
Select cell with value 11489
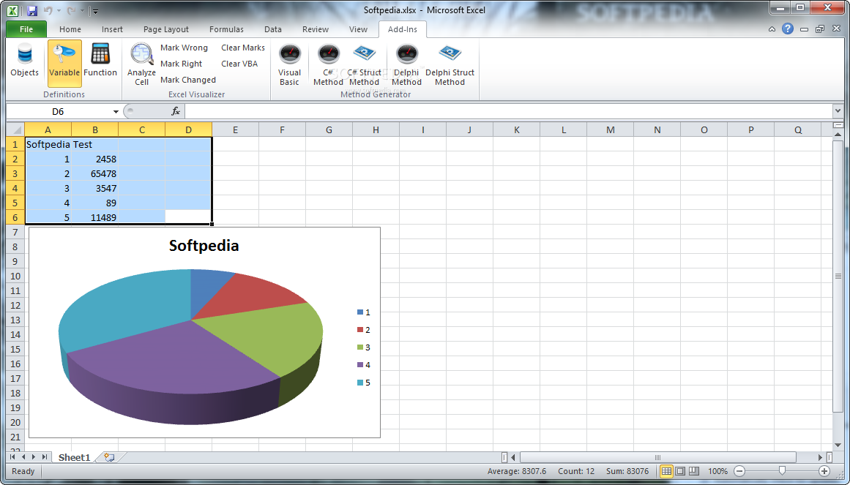pyautogui.click(x=95, y=217)
